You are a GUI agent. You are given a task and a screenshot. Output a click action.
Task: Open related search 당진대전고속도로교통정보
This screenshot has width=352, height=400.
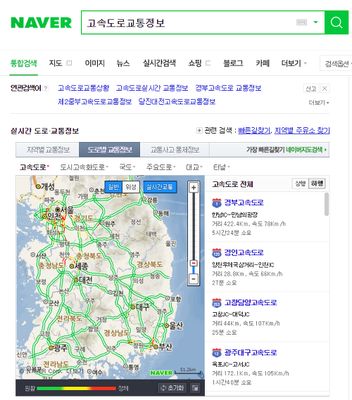tap(177, 102)
